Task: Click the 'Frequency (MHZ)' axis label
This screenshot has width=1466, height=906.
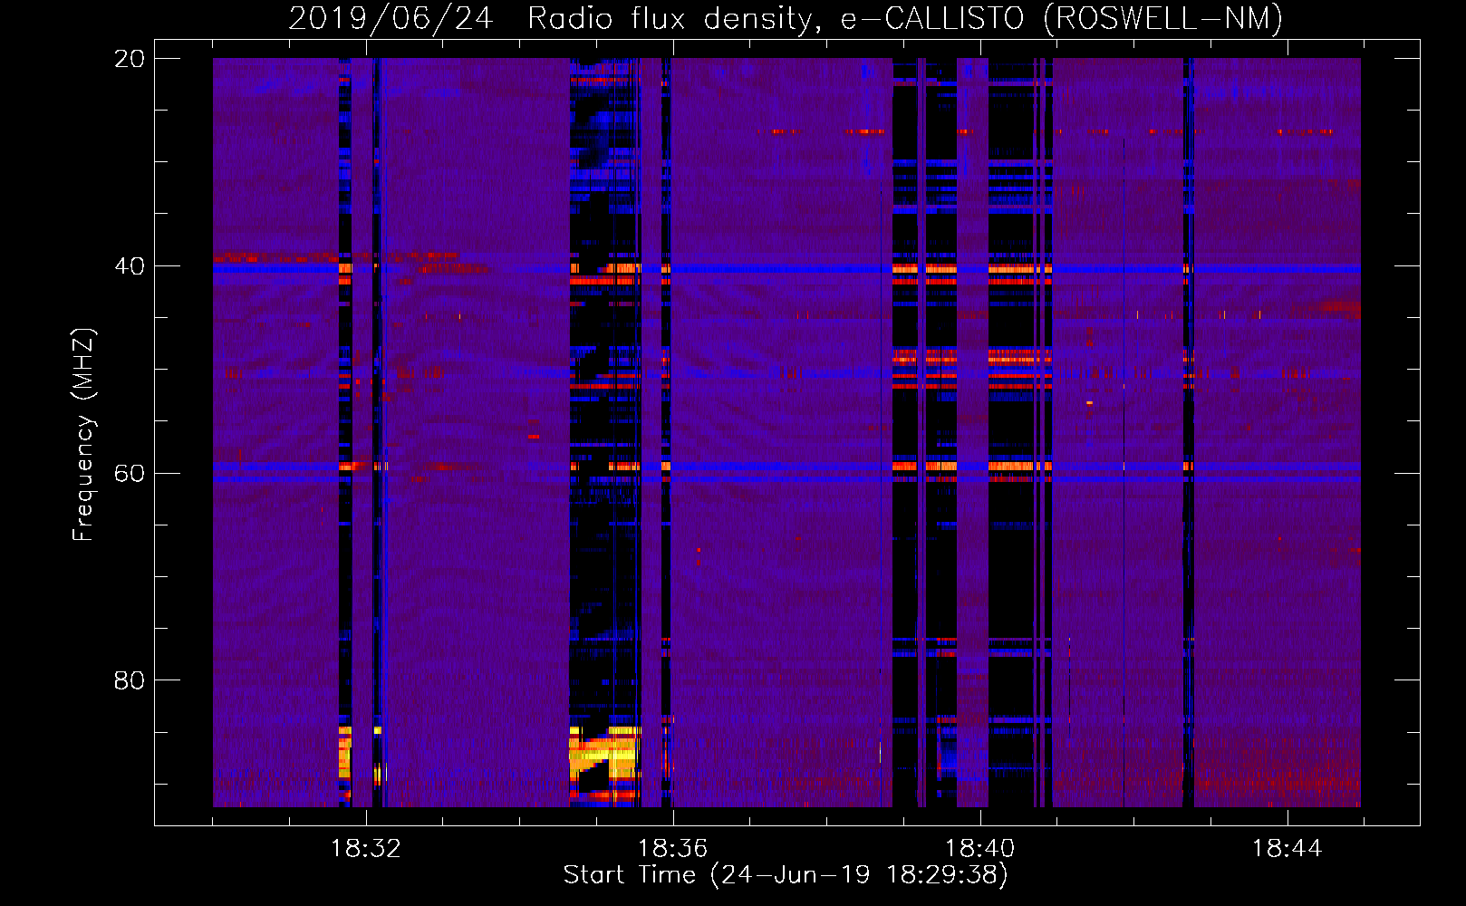Action: click(83, 435)
